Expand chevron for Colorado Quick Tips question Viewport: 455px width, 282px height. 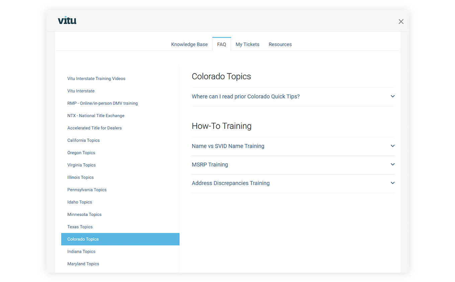pyautogui.click(x=392, y=96)
